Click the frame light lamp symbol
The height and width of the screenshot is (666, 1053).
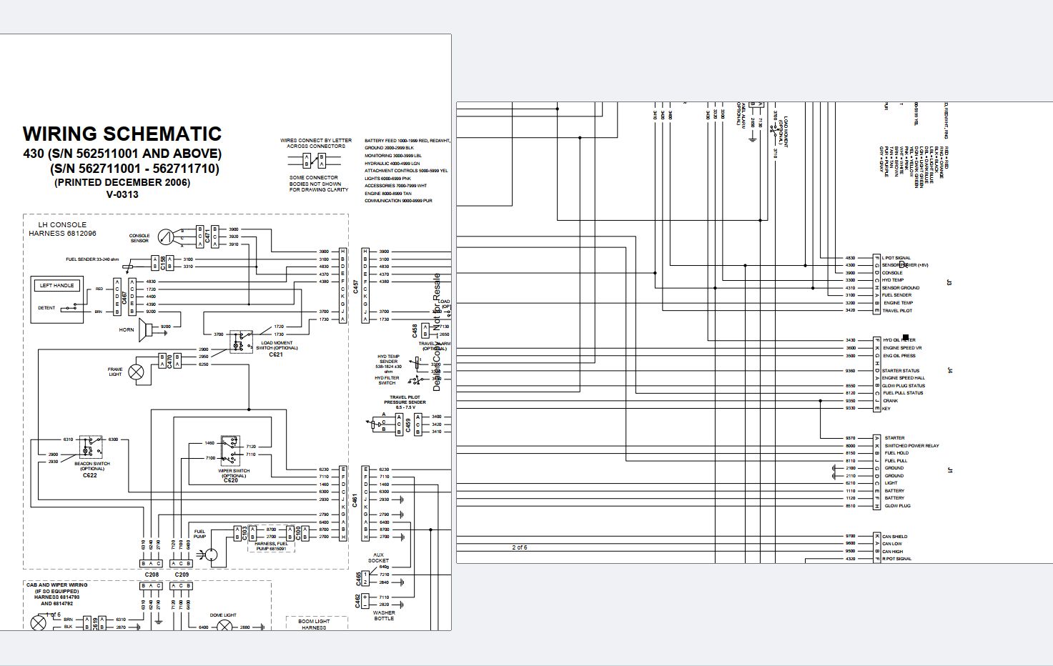pyautogui.click(x=135, y=372)
